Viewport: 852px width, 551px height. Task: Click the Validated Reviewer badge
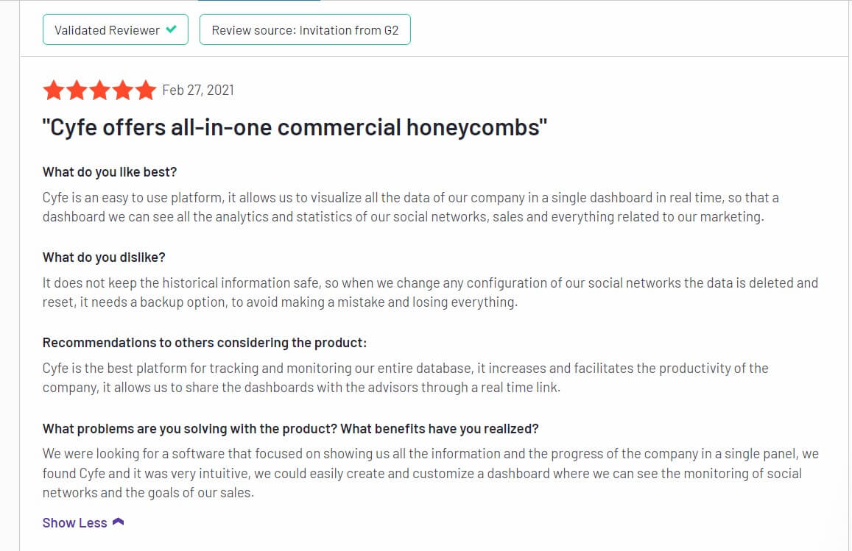coord(115,30)
